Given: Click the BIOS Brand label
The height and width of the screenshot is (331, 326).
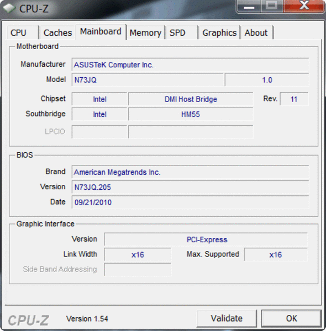Looking at the screenshot, I should (55, 172).
